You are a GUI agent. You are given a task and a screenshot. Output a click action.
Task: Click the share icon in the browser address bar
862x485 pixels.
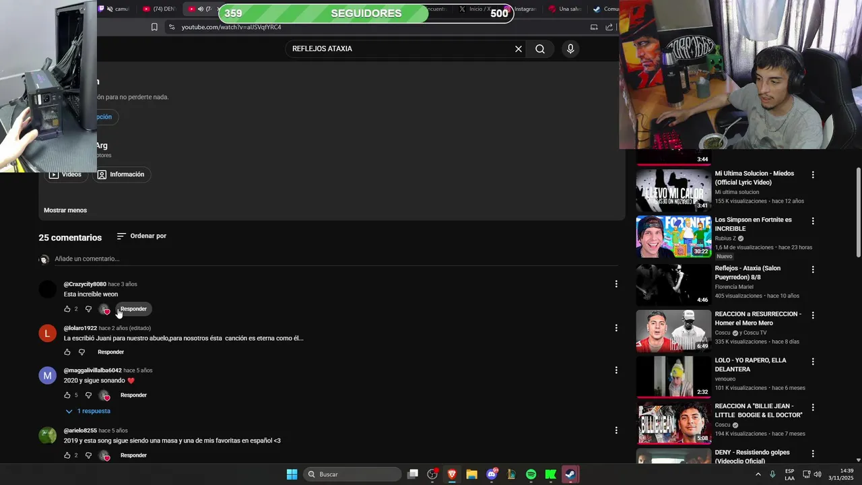click(609, 27)
